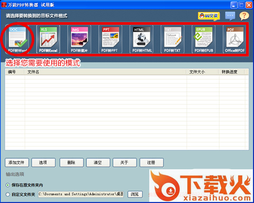Open the blue feedback speech bubble
This screenshot has height=203, width=254.
230,16
